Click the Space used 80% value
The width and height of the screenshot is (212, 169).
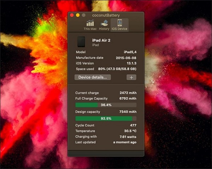pos(117,69)
